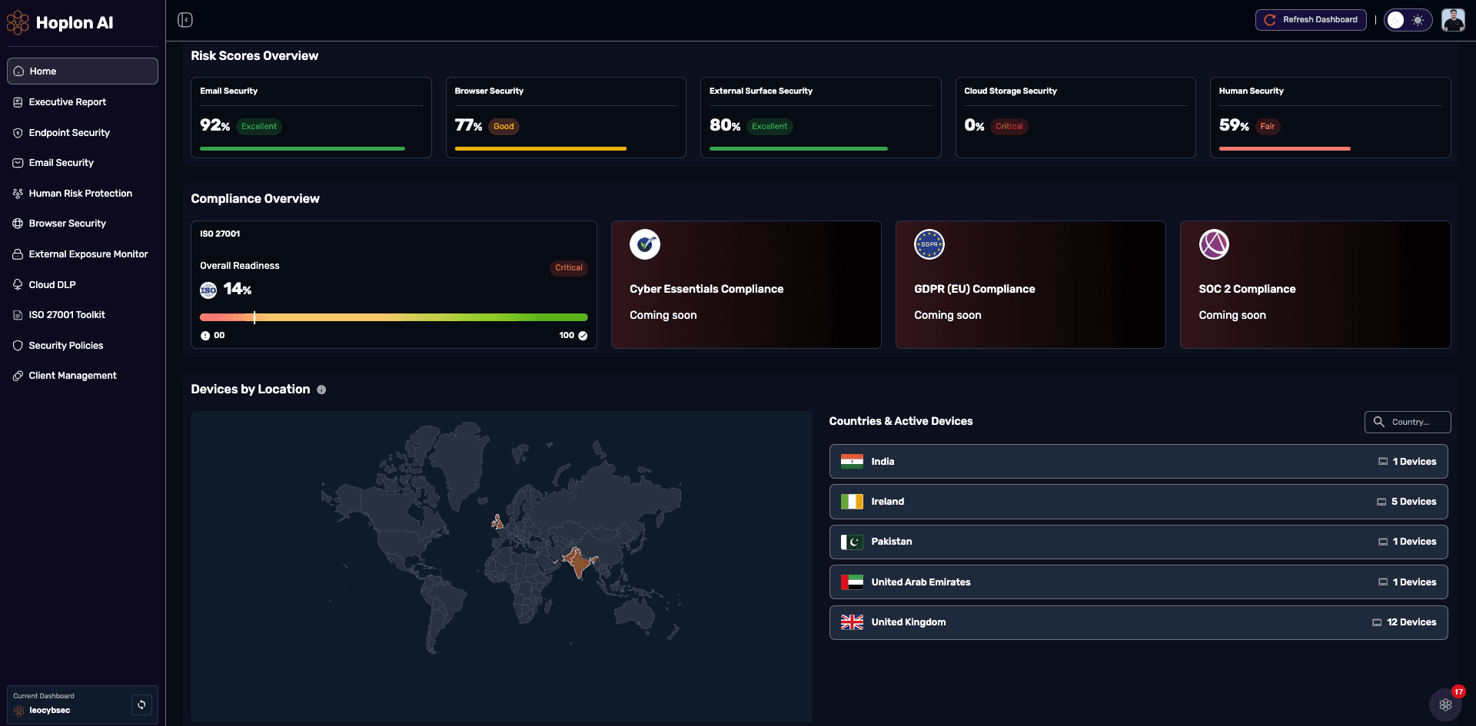Click the GDPR compliance badge icon

(929, 245)
